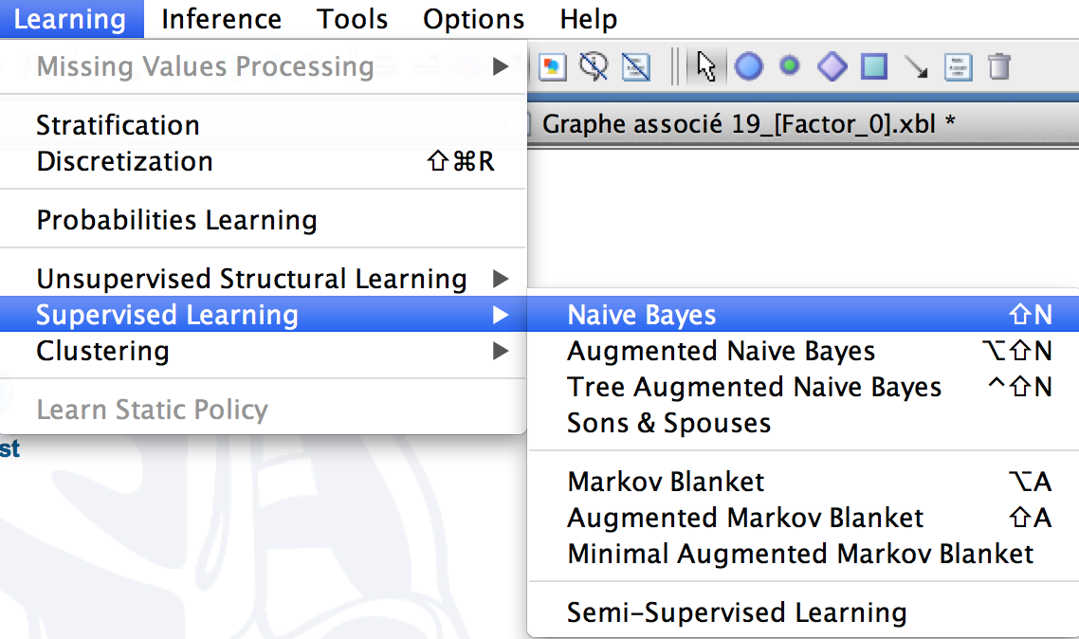Click the trash can delete icon
The width and height of the screenshot is (1079, 639).
coord(999,66)
